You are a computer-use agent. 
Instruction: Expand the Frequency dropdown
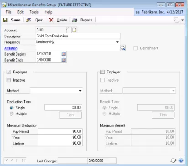pos(117,42)
